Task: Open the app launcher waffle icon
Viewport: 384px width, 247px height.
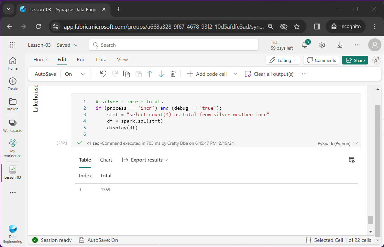Action: (x=13, y=45)
